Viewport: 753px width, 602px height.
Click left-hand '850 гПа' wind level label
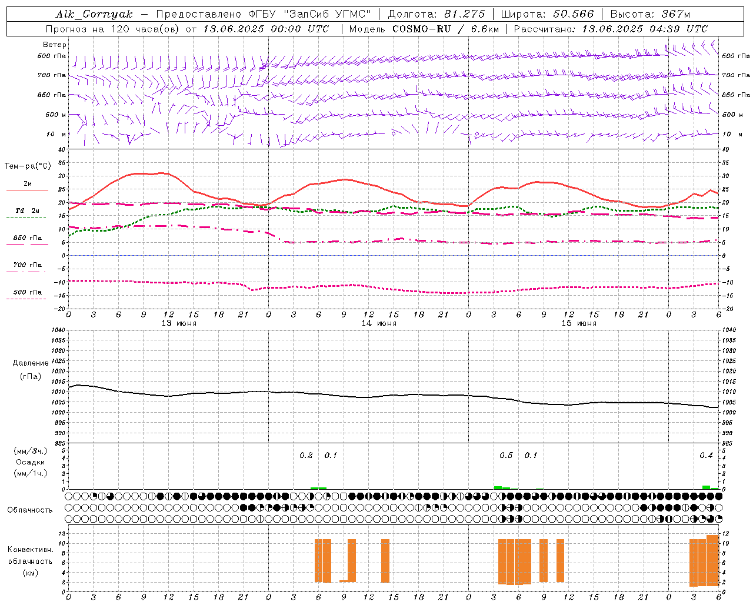point(52,95)
